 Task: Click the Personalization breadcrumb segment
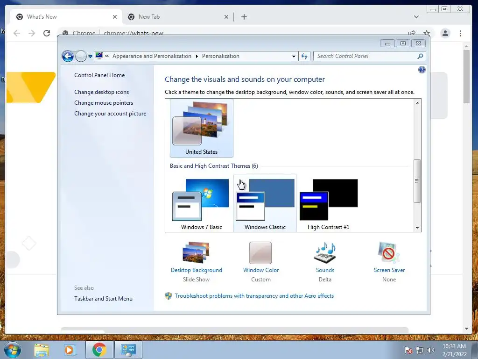[x=221, y=56]
